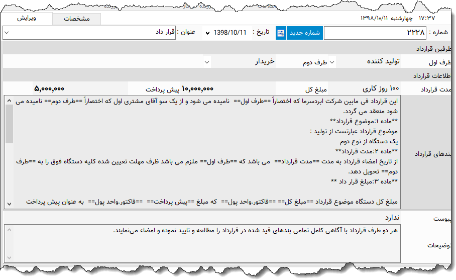This screenshot has height=280, width=456.
Task: Open the طرف اول dropdown next to تولید کننده
Action: pos(332,62)
